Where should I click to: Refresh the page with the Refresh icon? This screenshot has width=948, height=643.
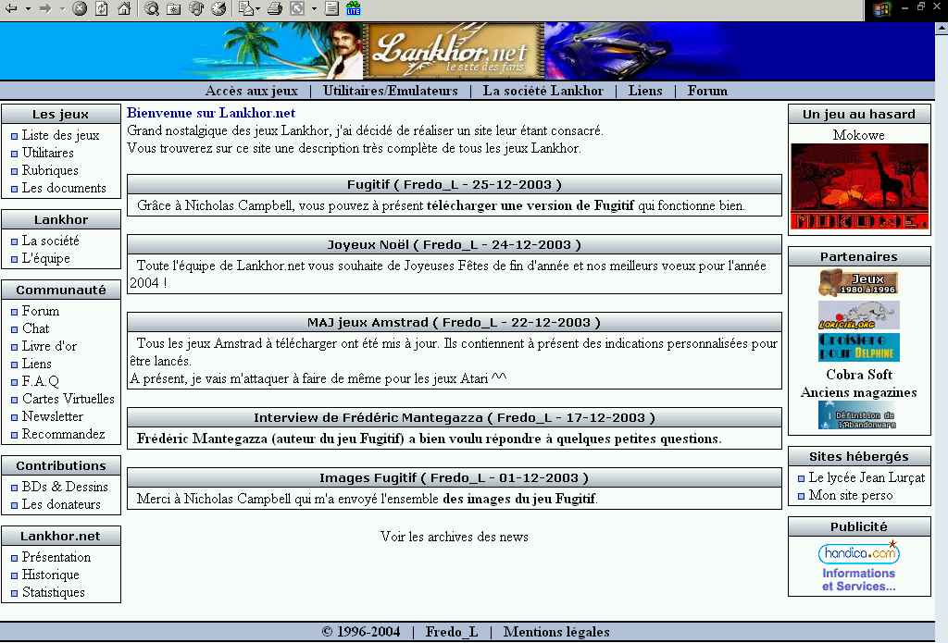(102, 9)
